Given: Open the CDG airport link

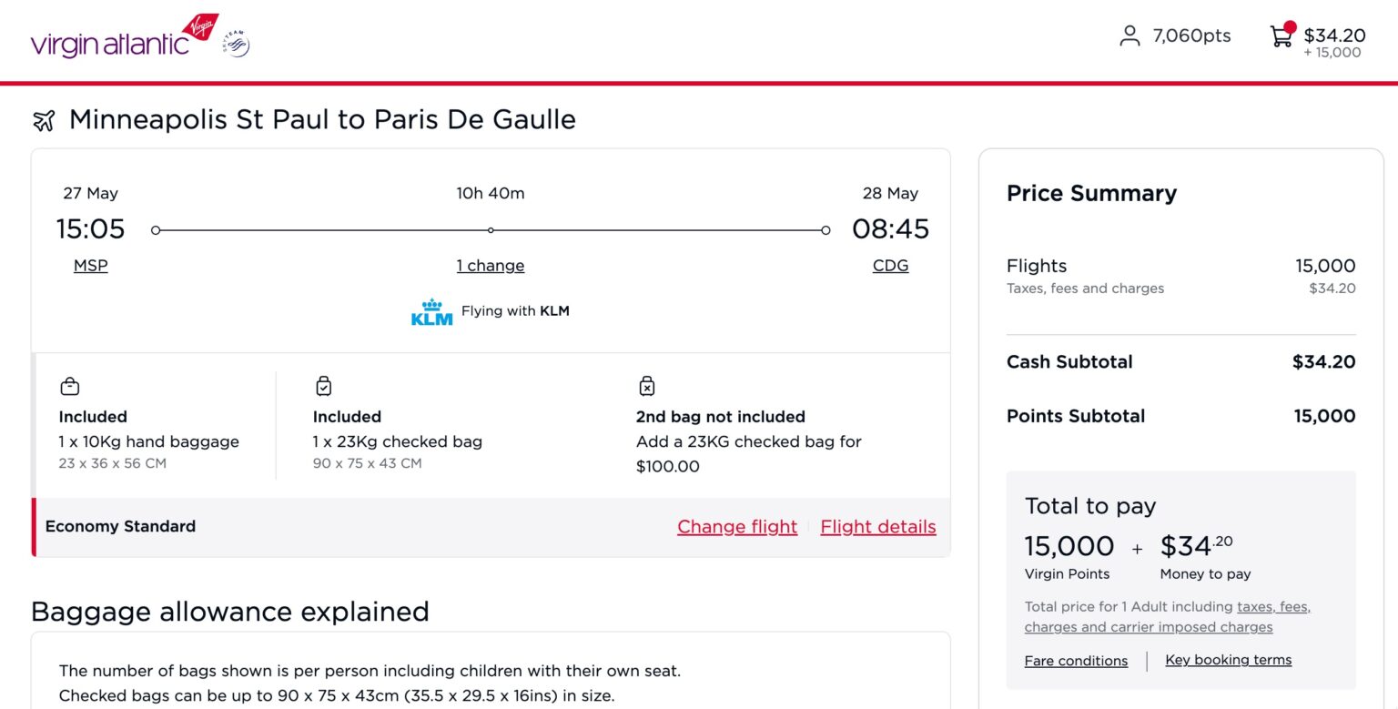Looking at the screenshot, I should (x=889, y=265).
